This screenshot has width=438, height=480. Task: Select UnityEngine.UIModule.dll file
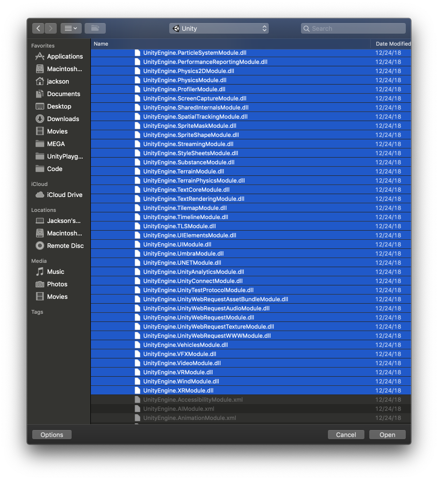tap(251, 245)
